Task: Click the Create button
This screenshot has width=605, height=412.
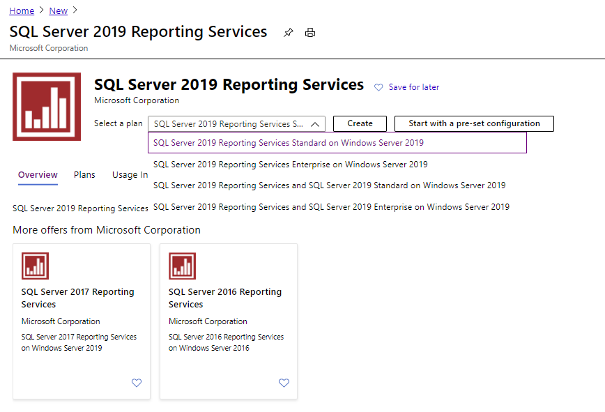Action: tap(360, 123)
